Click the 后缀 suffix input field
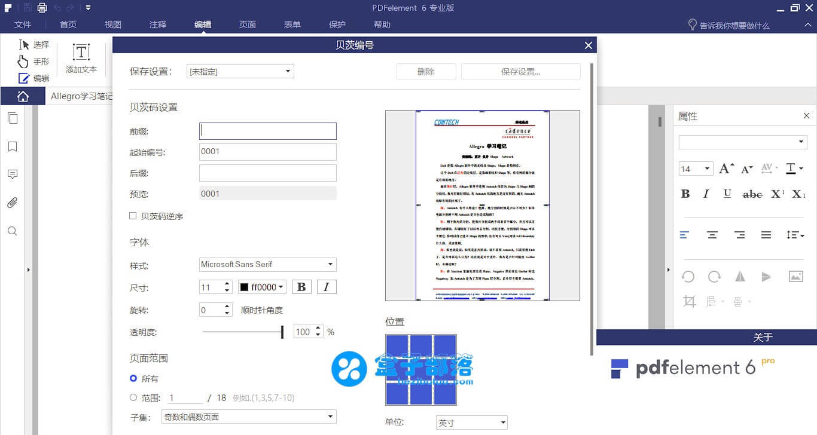This screenshot has height=435, width=817. pyautogui.click(x=267, y=173)
